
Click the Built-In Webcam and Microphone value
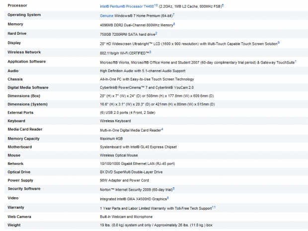[126, 217]
